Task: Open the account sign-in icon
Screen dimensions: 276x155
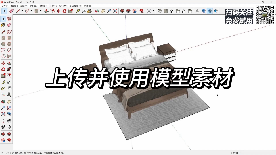Action: pos(149,11)
